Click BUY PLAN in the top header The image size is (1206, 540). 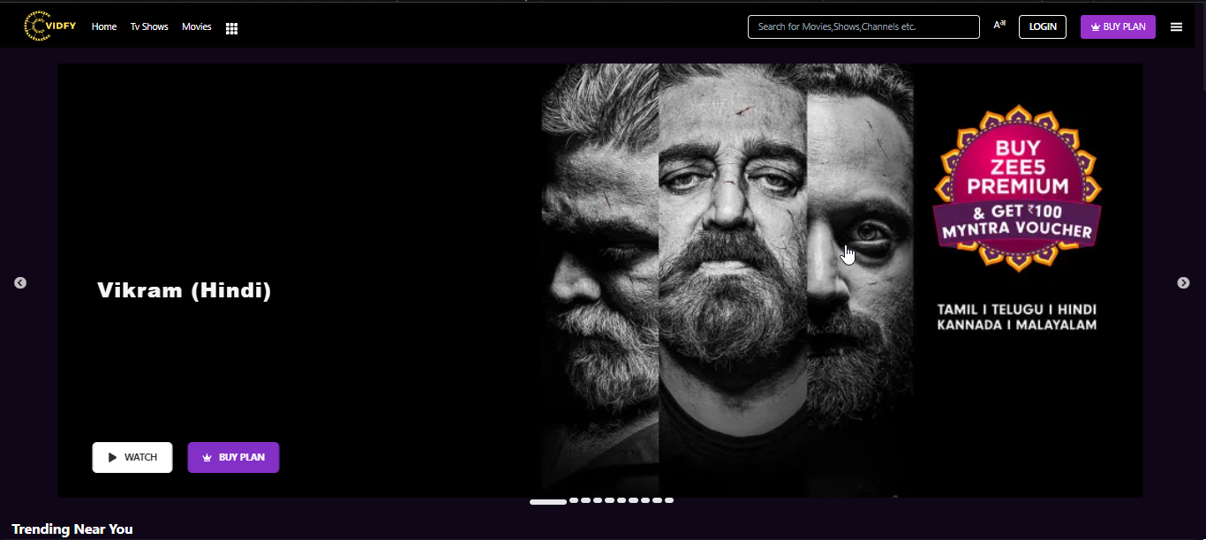pos(1118,27)
